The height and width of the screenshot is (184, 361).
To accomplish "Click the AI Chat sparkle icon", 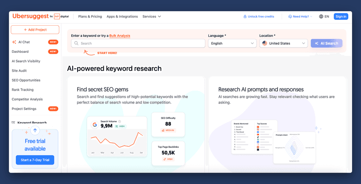I will click(14, 42).
